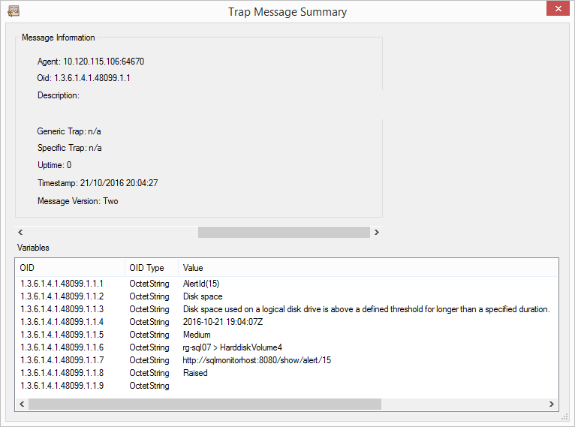Click the 'Specific Trap: n/a' line

pyautogui.click(x=69, y=148)
